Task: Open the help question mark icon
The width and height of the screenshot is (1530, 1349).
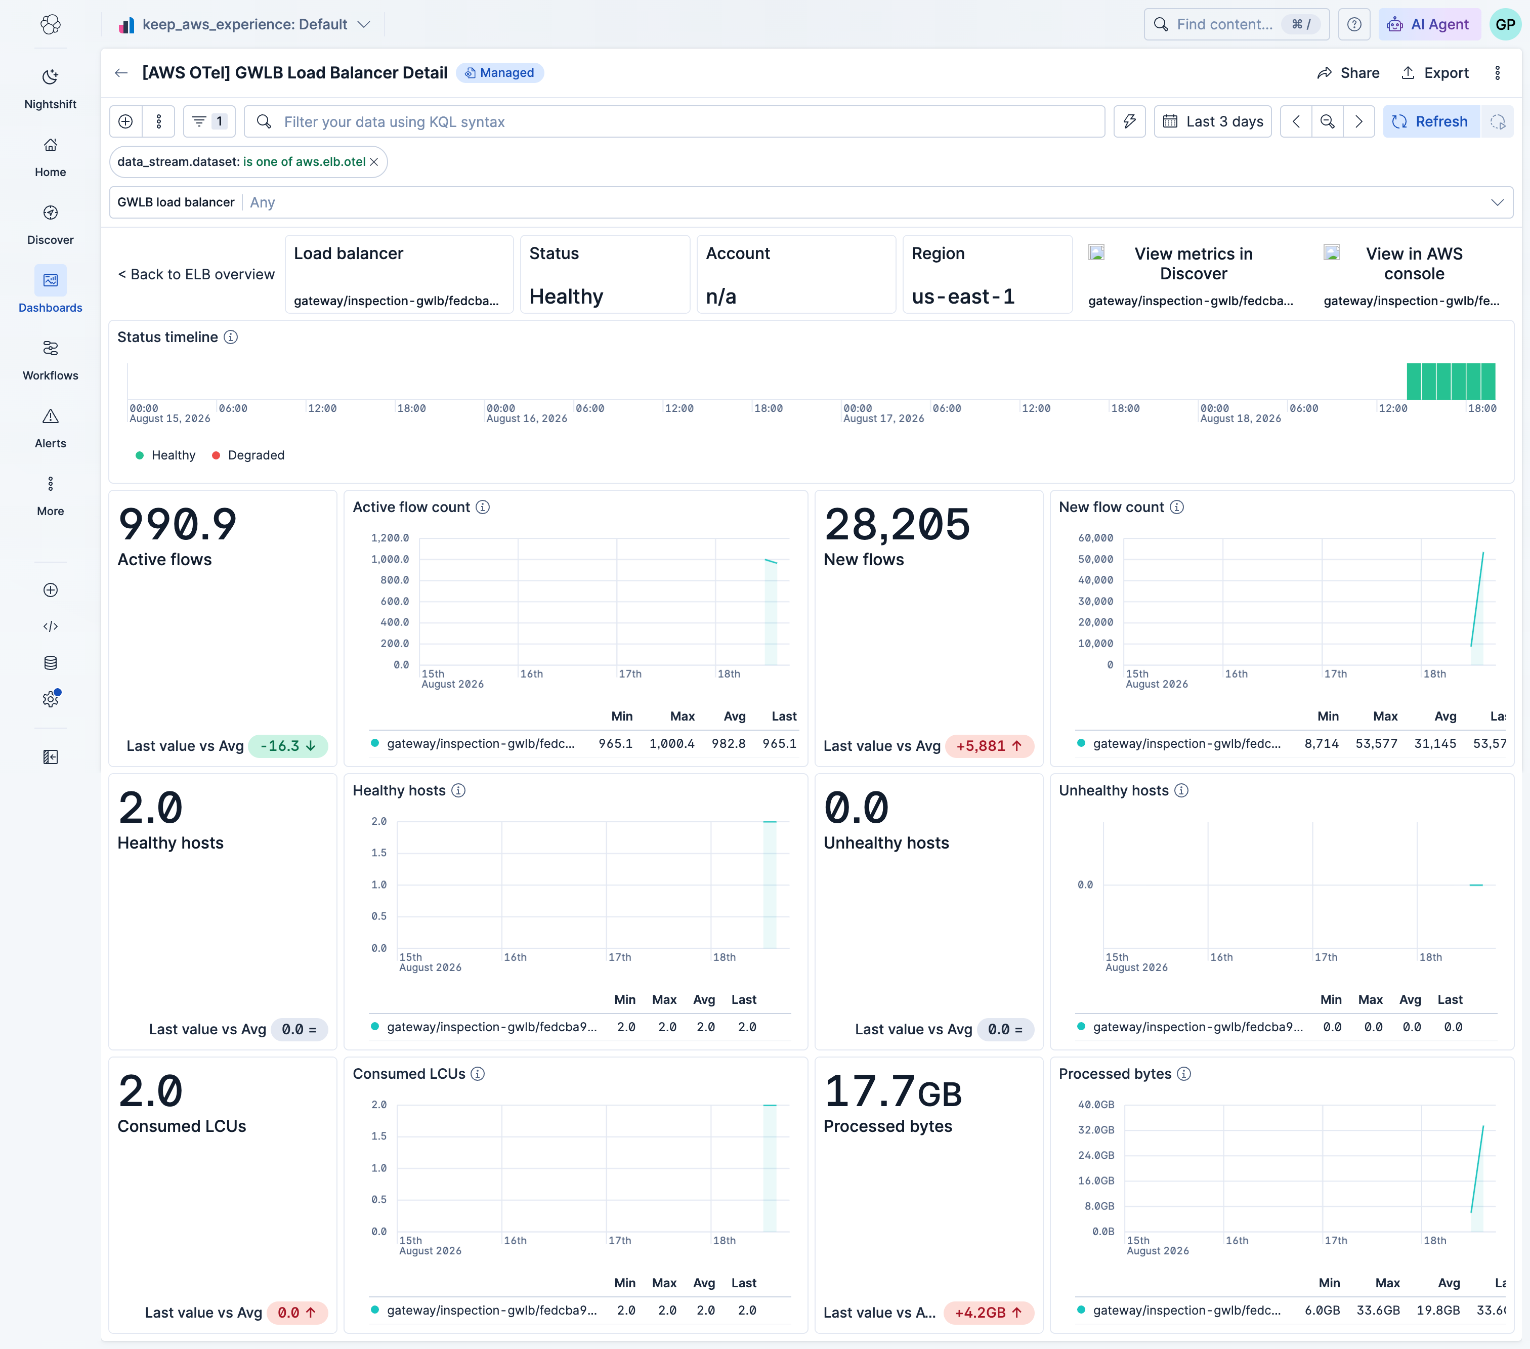Action: [1353, 24]
